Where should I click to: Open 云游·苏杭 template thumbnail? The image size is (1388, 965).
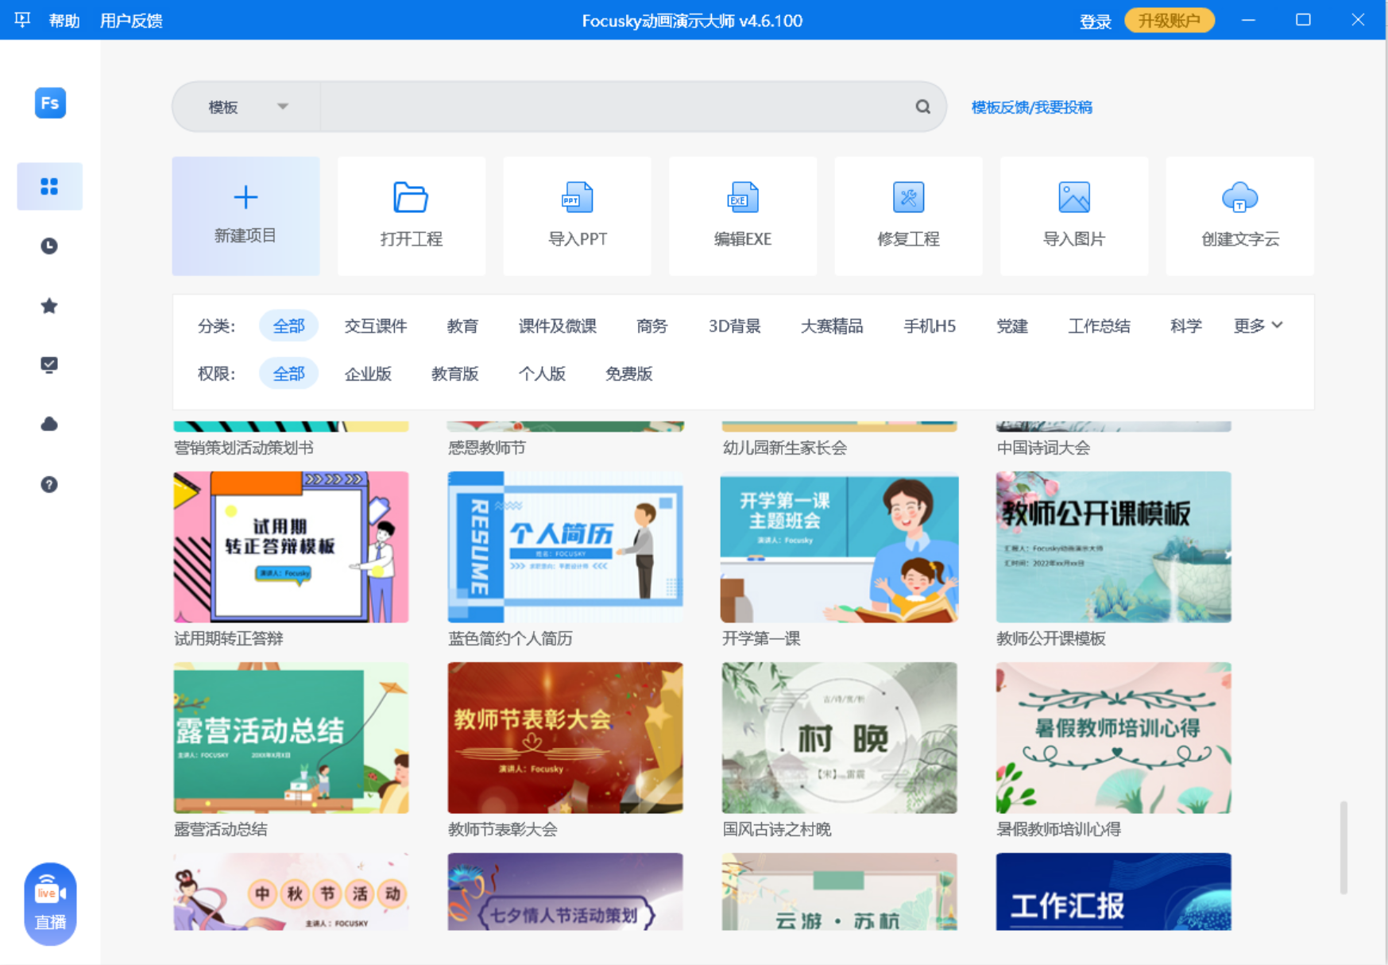click(x=839, y=891)
